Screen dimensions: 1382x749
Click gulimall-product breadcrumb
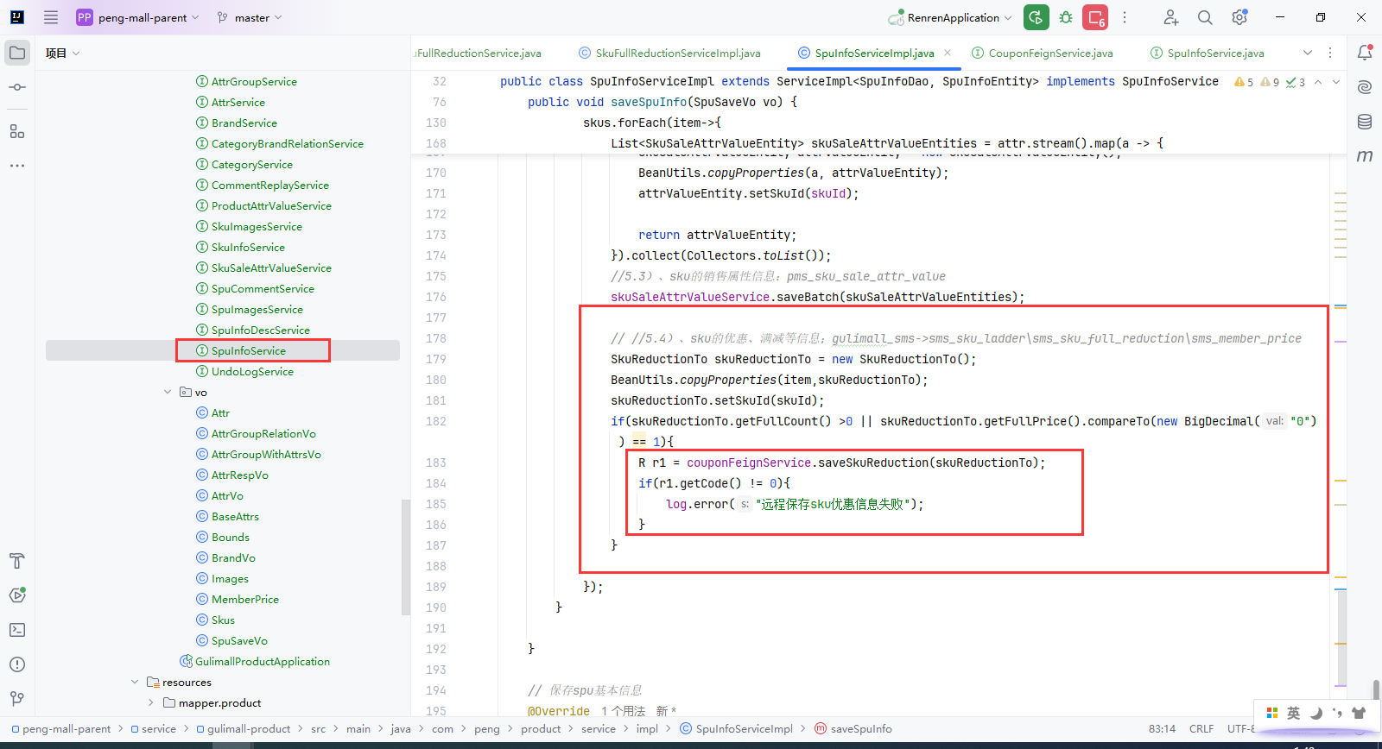click(243, 728)
